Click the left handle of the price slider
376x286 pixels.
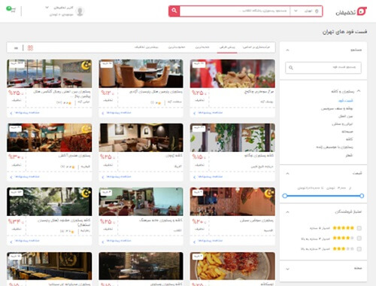(285, 196)
